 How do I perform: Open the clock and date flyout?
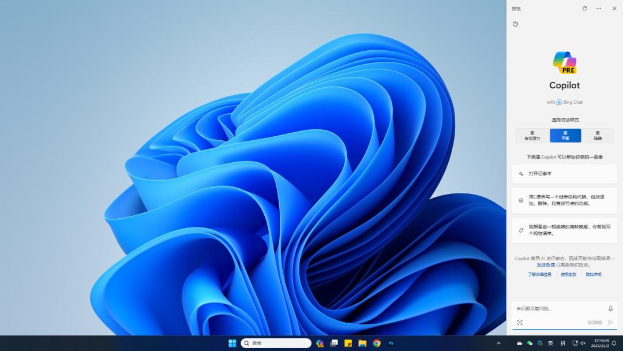pos(600,343)
